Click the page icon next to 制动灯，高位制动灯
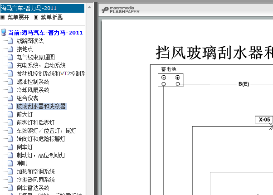 click(10, 155)
